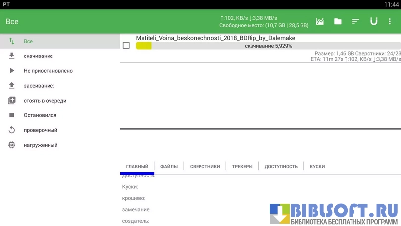Switch to the ФАЙЛЫ tab
The width and height of the screenshot is (401, 226).
[169, 166]
